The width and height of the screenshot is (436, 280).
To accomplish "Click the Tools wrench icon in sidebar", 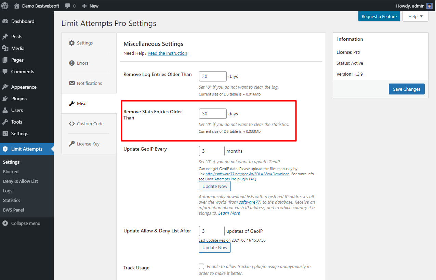I will click(5, 122).
